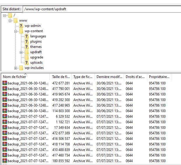Click the uploads folder icon
This screenshot has height=165, width=181.
click(26, 62)
